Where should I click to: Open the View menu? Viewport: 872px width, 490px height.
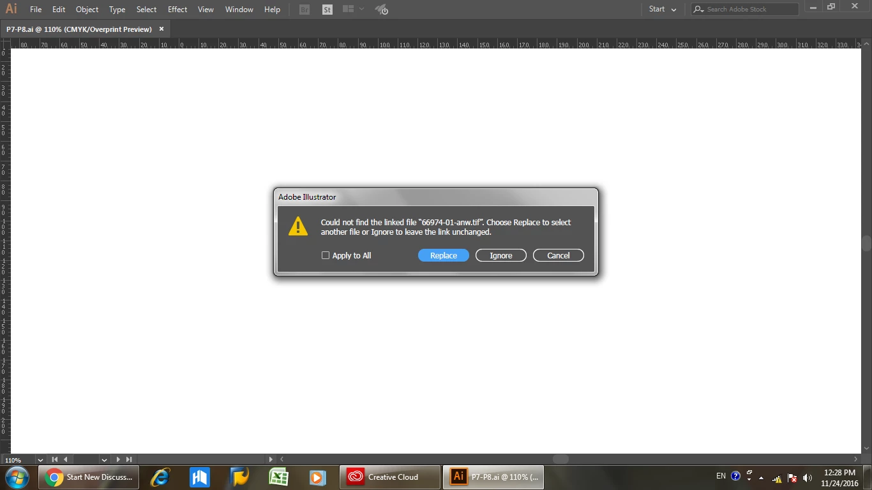point(206,10)
